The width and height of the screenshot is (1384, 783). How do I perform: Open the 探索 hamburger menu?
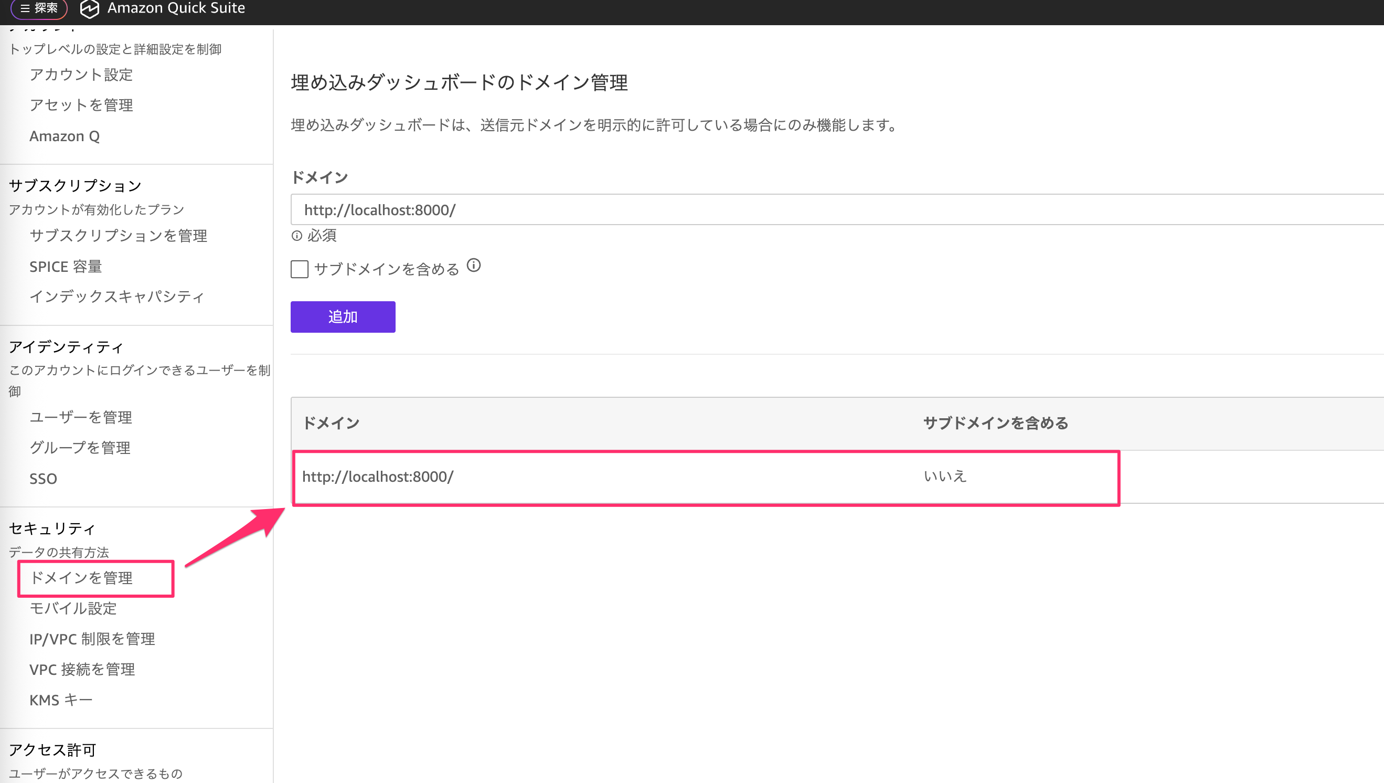pyautogui.click(x=38, y=8)
